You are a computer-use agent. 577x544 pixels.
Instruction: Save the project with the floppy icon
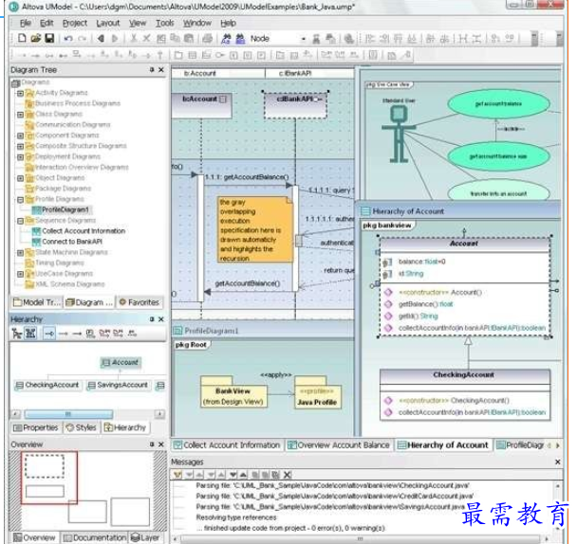click(49, 38)
